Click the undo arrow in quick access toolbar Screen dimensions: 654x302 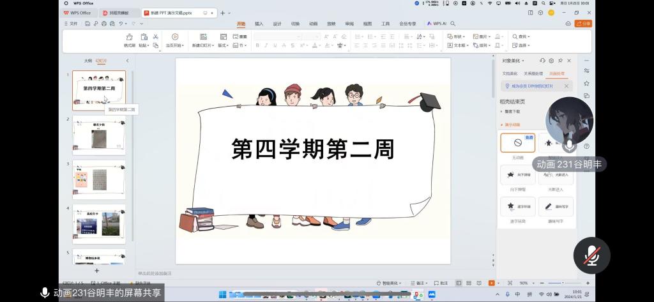[x=121, y=24]
